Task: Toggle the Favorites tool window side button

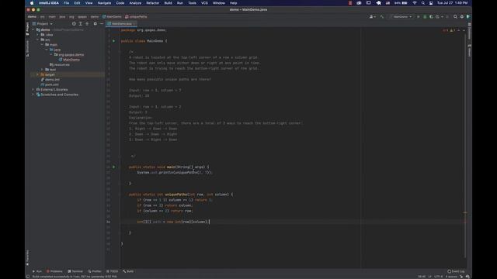Action: (x=28, y=258)
